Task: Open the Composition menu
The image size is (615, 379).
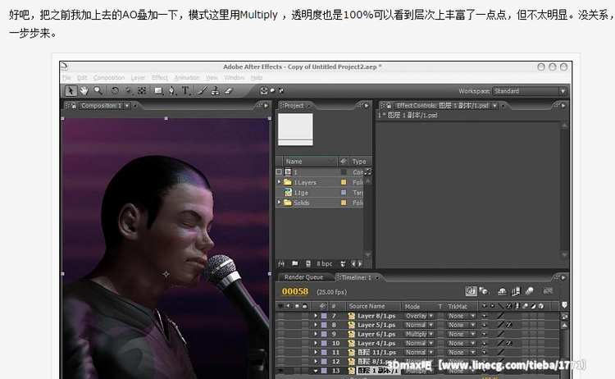Action: click(x=108, y=78)
